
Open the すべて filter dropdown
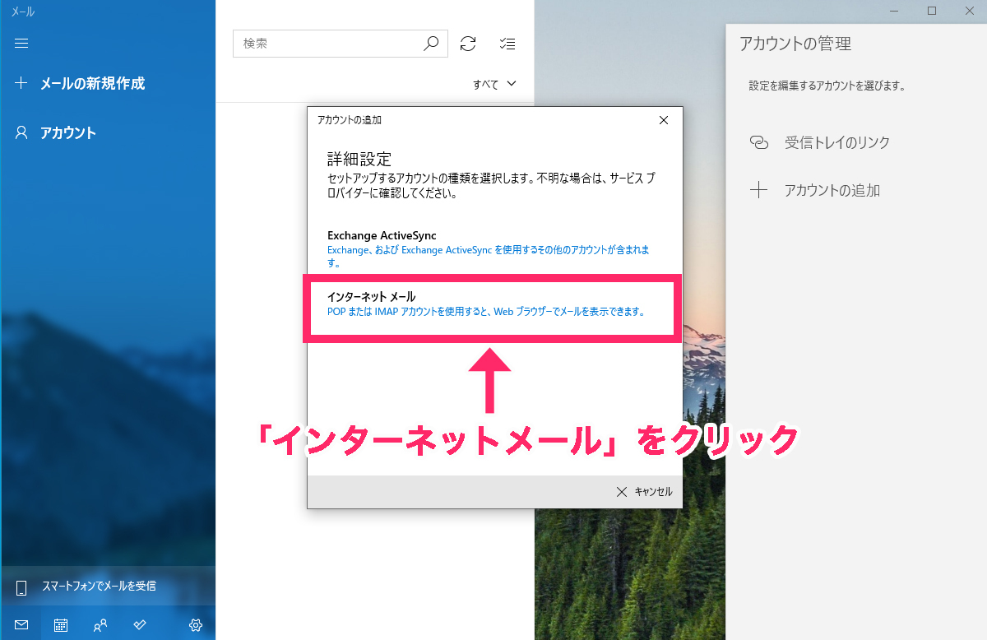click(493, 83)
